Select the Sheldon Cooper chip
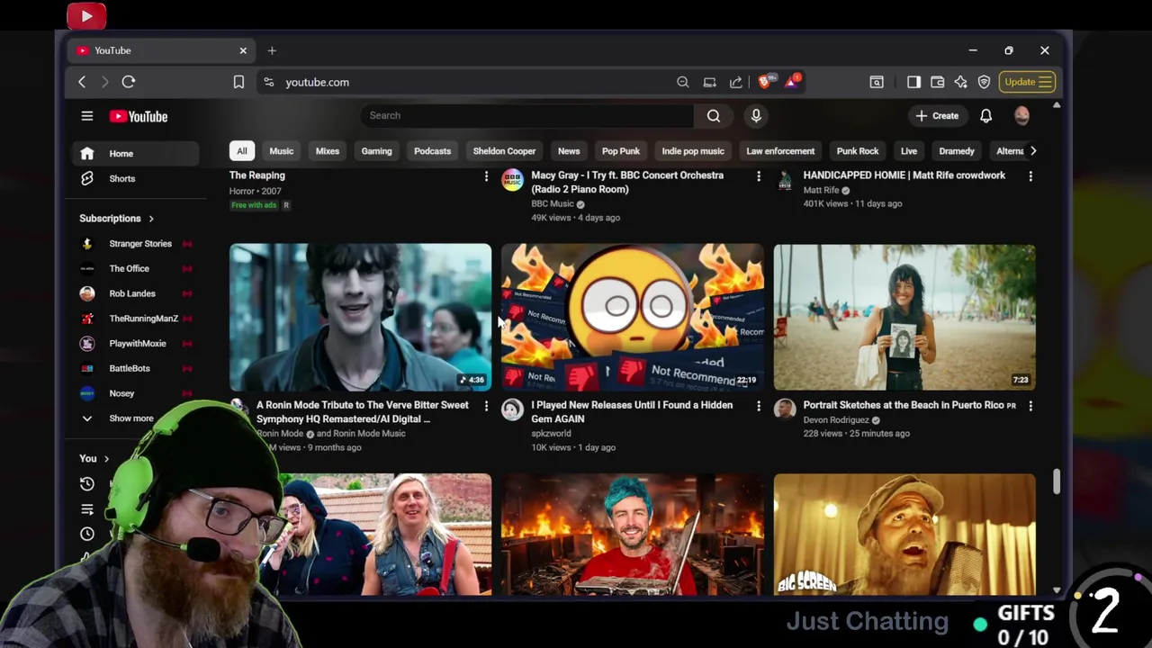Viewport: 1152px width, 648px height. coord(504,151)
